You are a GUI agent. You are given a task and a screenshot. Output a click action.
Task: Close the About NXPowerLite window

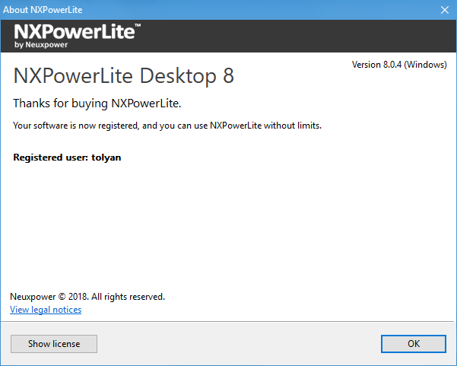[445, 10]
